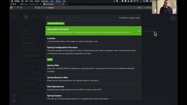Open the Tools menu

pyautogui.click(x=52, y=1)
